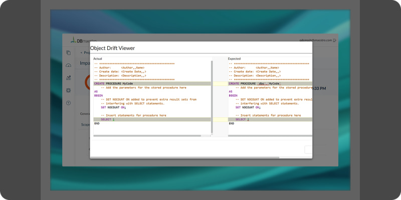Click '-- Insert statements for procedure here' in Actual
This screenshot has width=401, height=200.
pos(133,115)
